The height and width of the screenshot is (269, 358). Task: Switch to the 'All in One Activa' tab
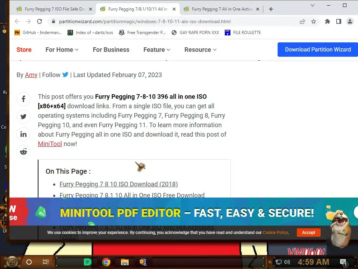point(221,9)
